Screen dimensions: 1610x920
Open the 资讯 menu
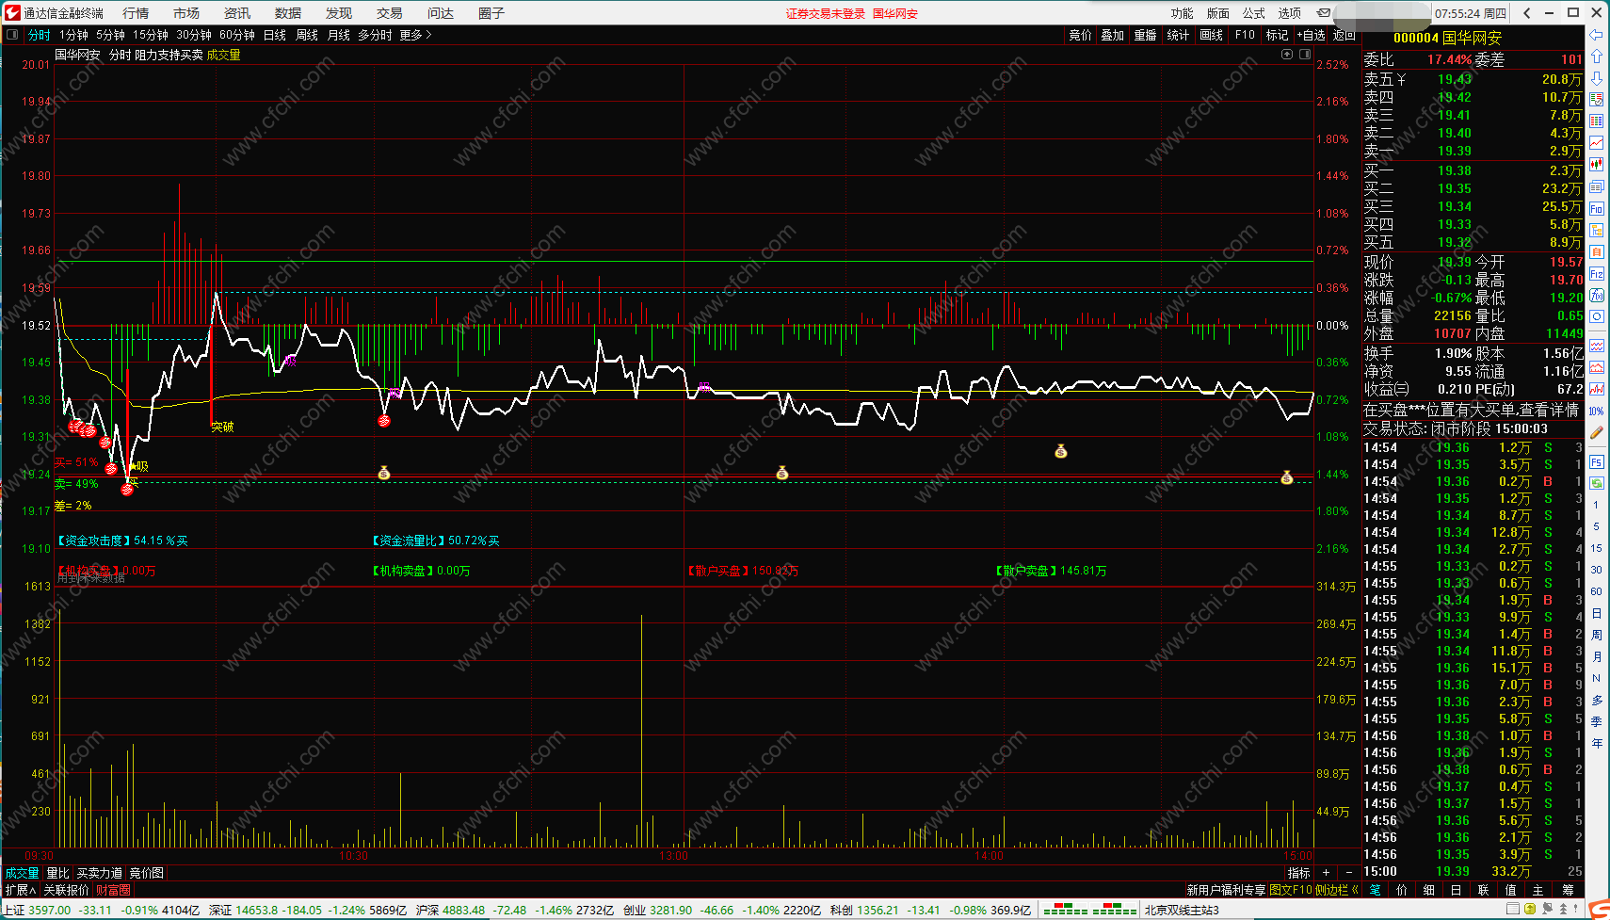[237, 13]
